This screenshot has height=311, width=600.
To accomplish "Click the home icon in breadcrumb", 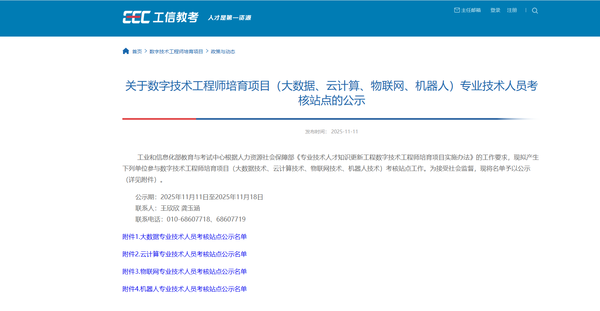I will 126,51.
